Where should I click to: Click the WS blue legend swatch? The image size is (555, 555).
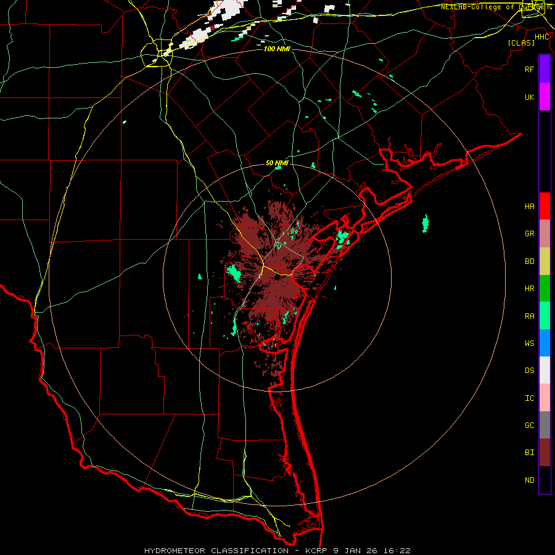click(x=545, y=343)
